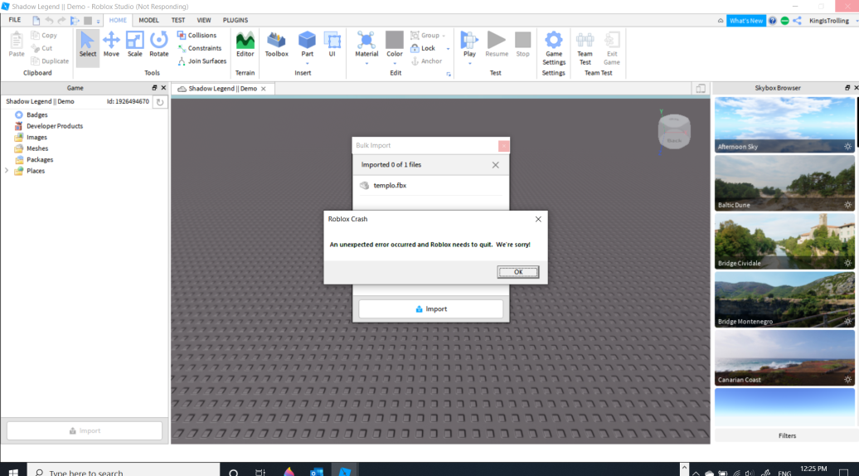Dismiss the 'Imported 0 of 1 files' banner

coord(495,165)
